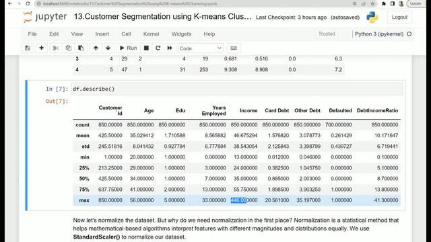Click the Defaulted column header

(340, 110)
